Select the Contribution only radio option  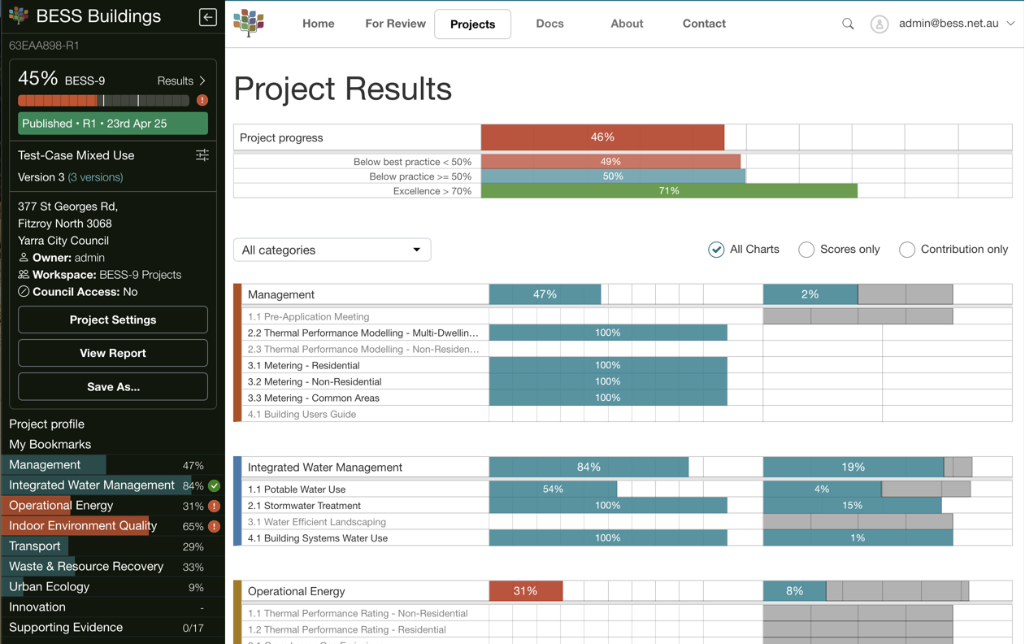click(x=907, y=250)
